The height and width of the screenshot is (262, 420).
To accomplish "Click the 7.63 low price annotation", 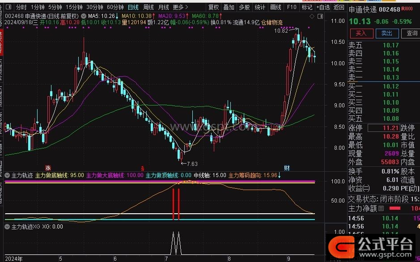I will [192, 164].
